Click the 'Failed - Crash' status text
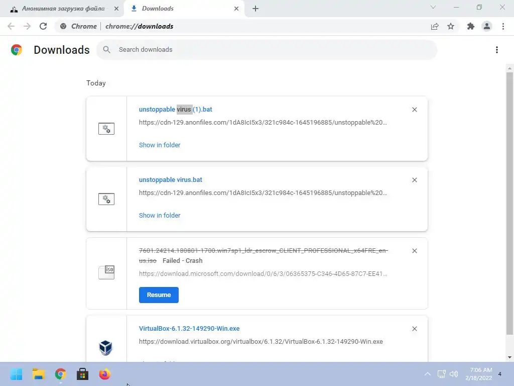Screen dimensions: 514x386 [x=183, y=261]
